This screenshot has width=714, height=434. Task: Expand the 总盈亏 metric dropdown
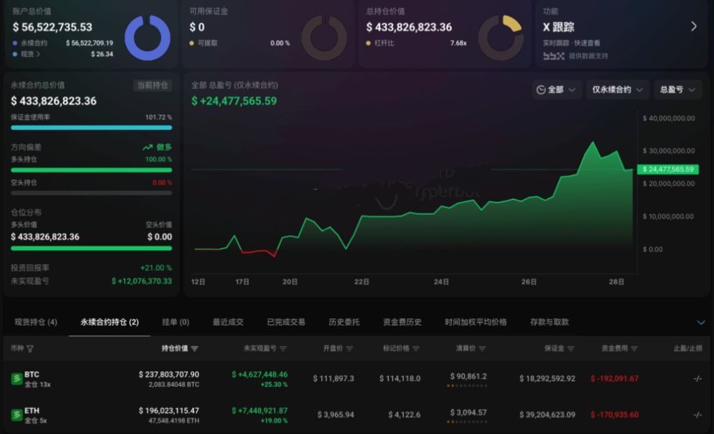coord(678,90)
